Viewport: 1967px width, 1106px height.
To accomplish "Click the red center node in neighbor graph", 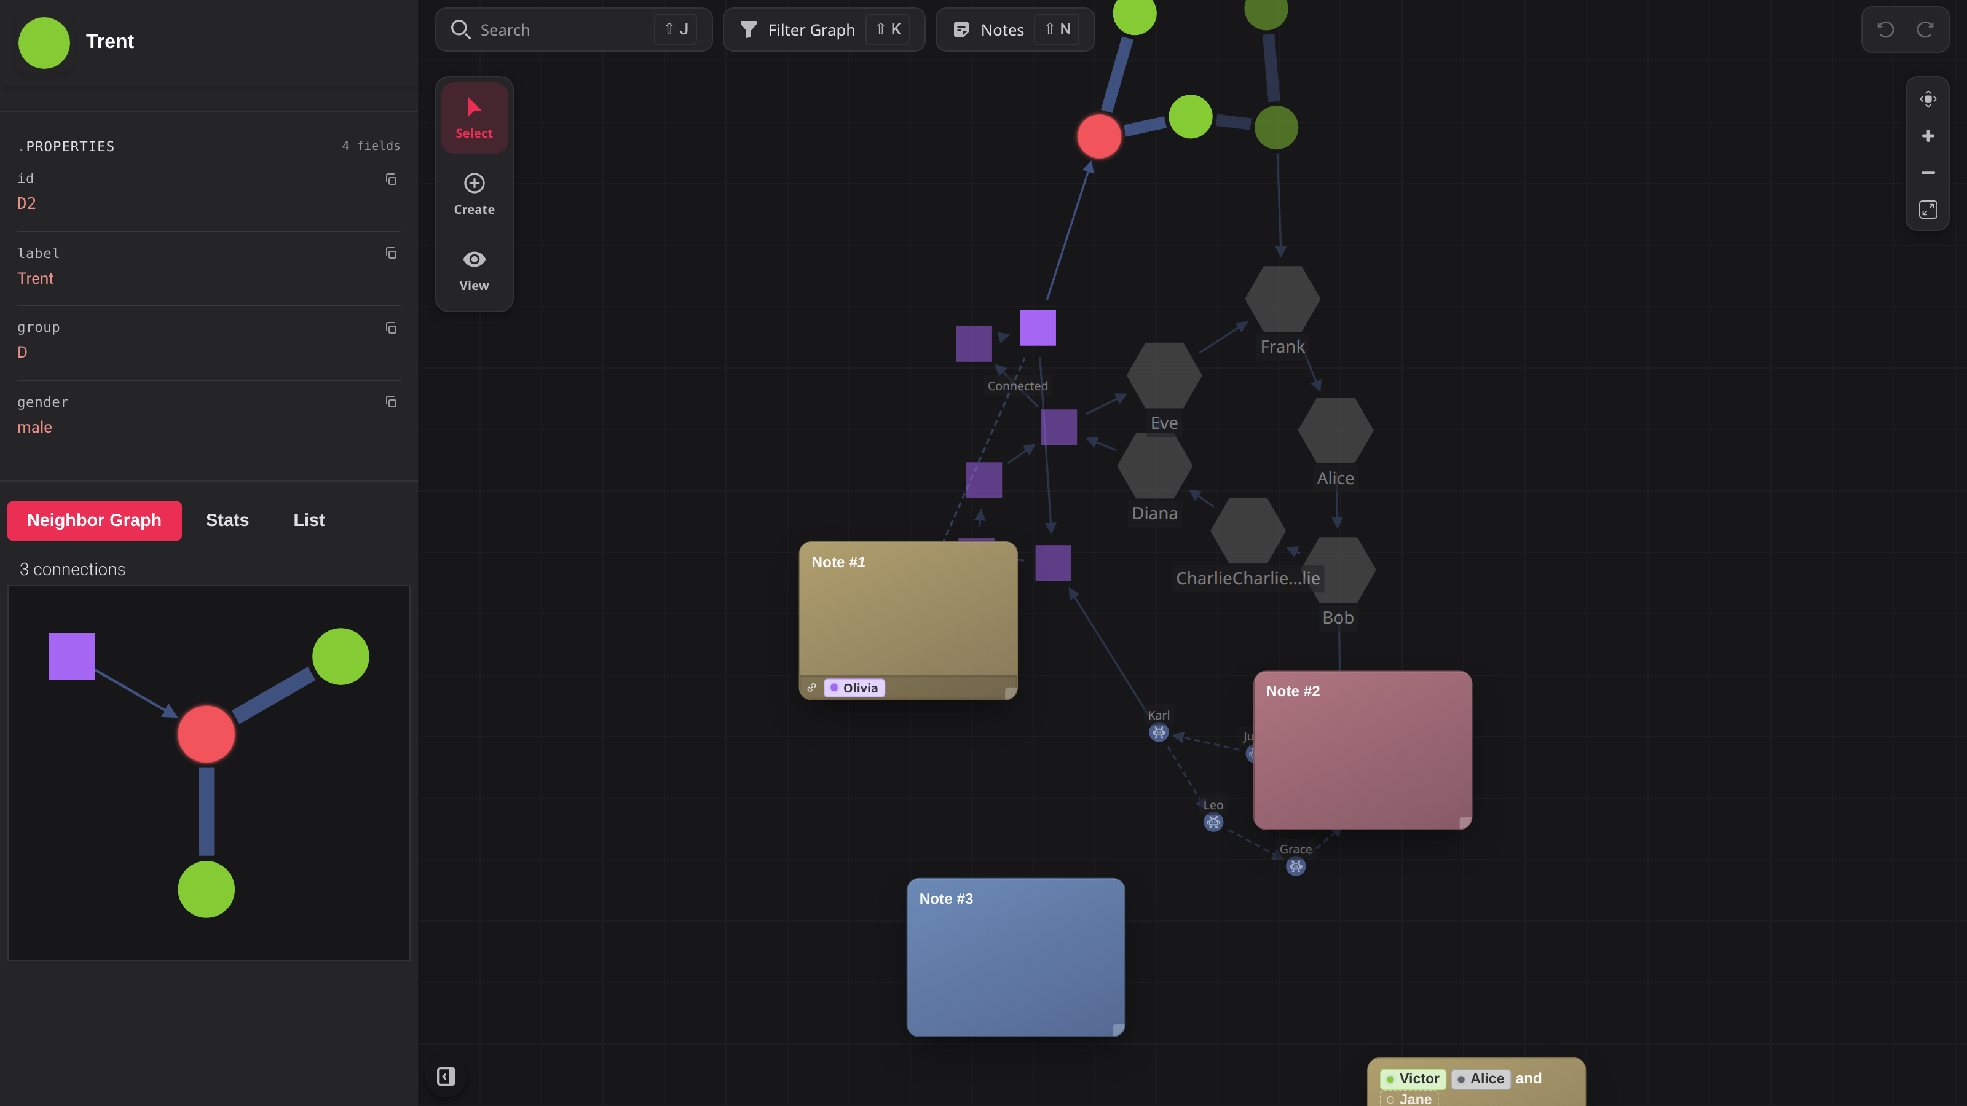I will tap(206, 734).
